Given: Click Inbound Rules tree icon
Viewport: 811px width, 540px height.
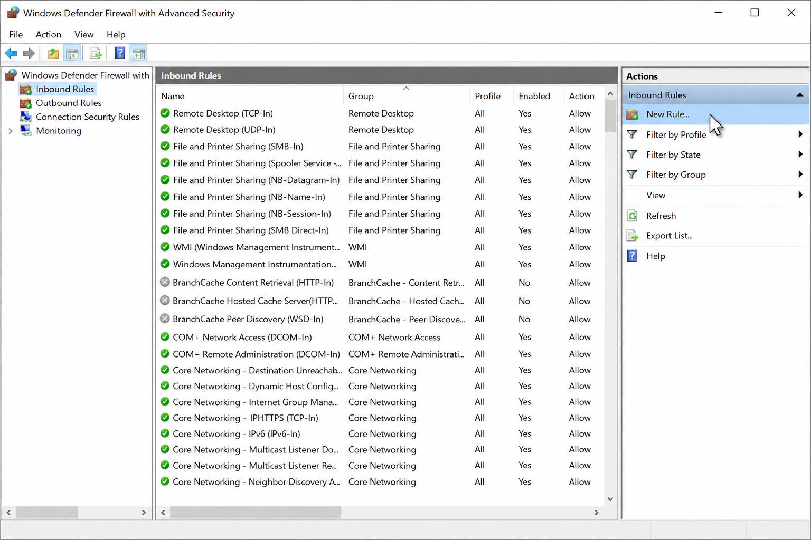Looking at the screenshot, I should click(25, 89).
